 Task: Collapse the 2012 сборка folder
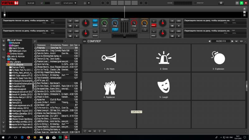click(x=7, y=65)
